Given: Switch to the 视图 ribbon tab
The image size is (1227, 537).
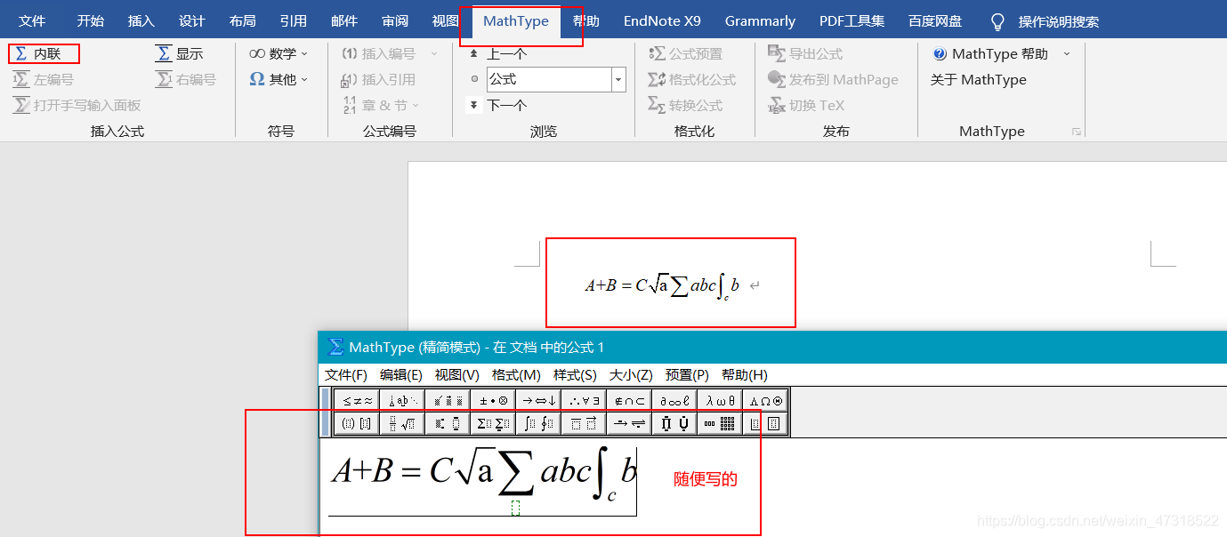Looking at the screenshot, I should [445, 21].
